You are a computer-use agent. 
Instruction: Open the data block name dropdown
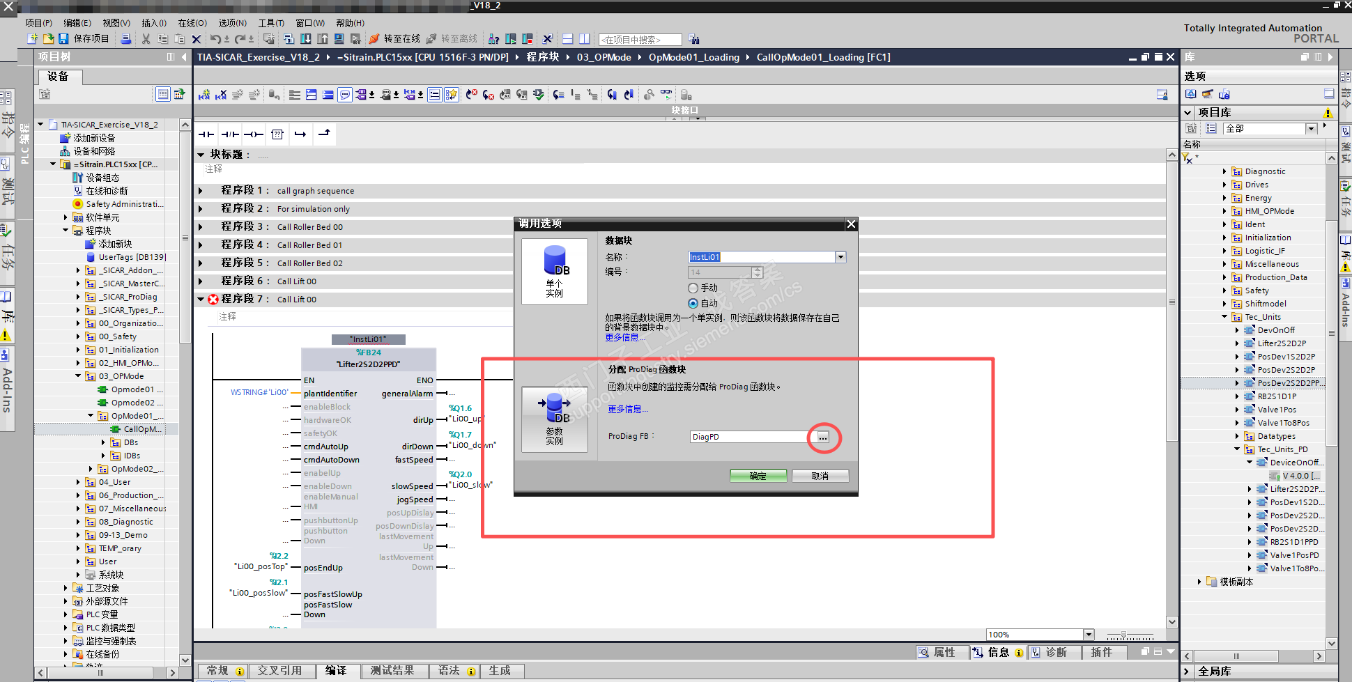[840, 257]
